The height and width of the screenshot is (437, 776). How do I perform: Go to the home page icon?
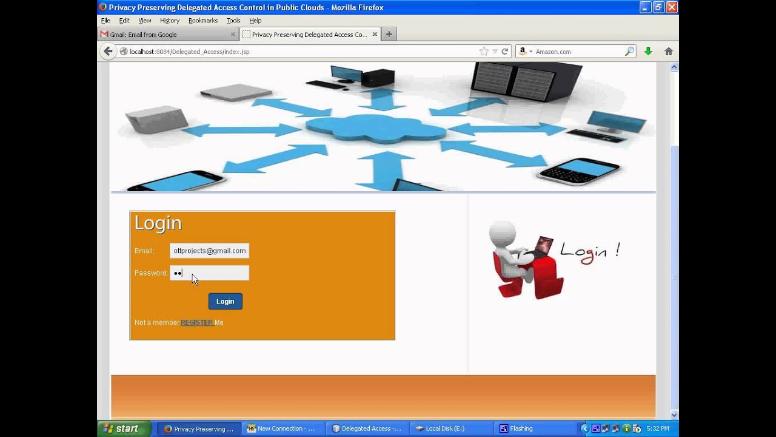[x=669, y=52]
